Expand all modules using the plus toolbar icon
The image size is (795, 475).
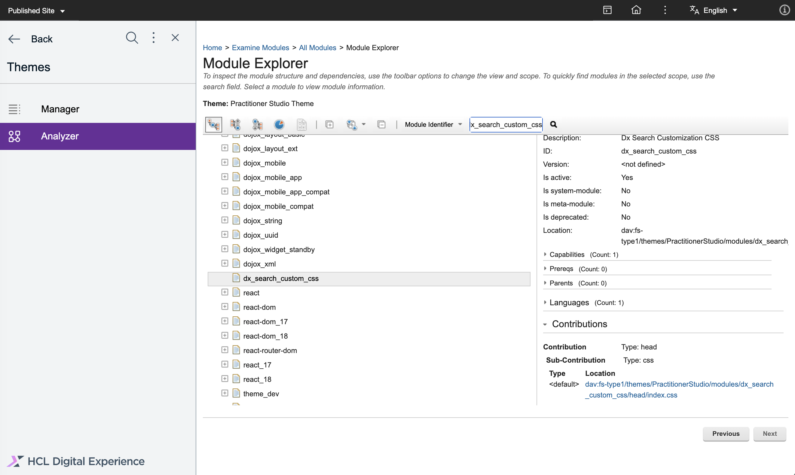(329, 124)
